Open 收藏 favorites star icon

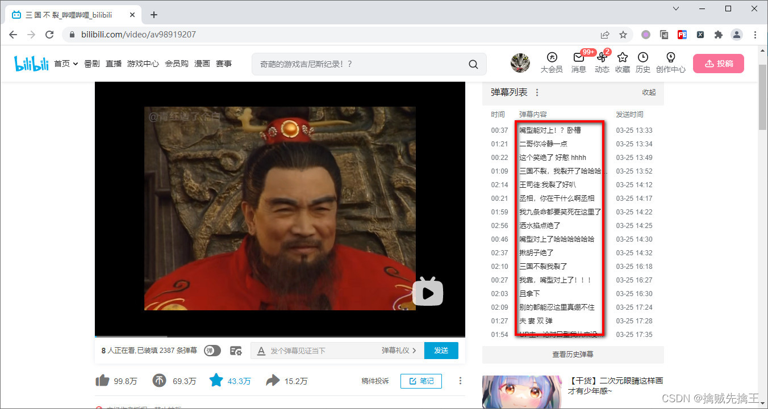623,57
